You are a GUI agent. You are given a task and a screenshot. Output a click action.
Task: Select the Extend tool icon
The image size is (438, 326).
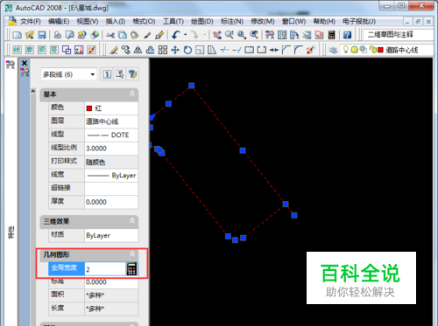[237, 50]
